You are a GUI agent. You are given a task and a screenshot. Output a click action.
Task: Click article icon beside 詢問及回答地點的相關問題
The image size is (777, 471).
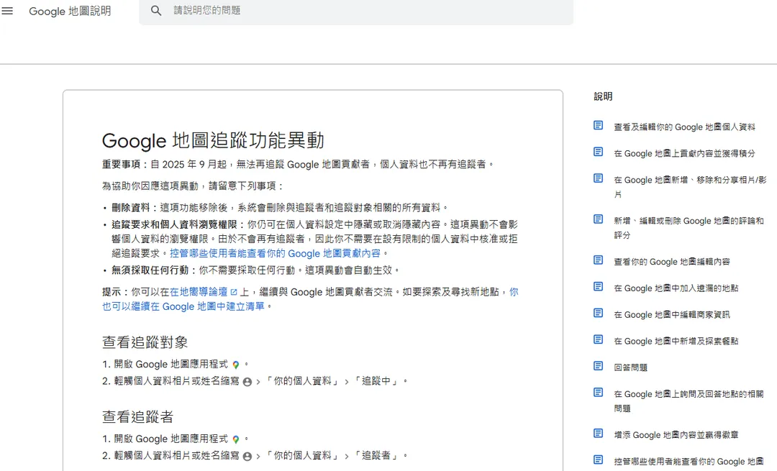tap(598, 392)
